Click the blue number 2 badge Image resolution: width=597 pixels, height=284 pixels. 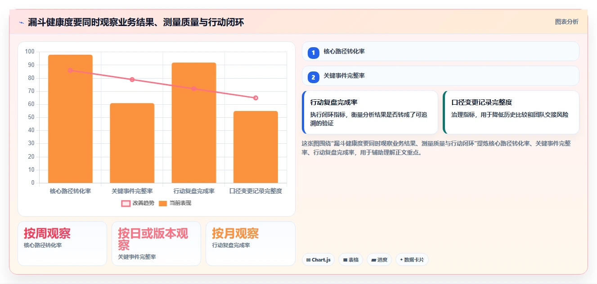314,77
